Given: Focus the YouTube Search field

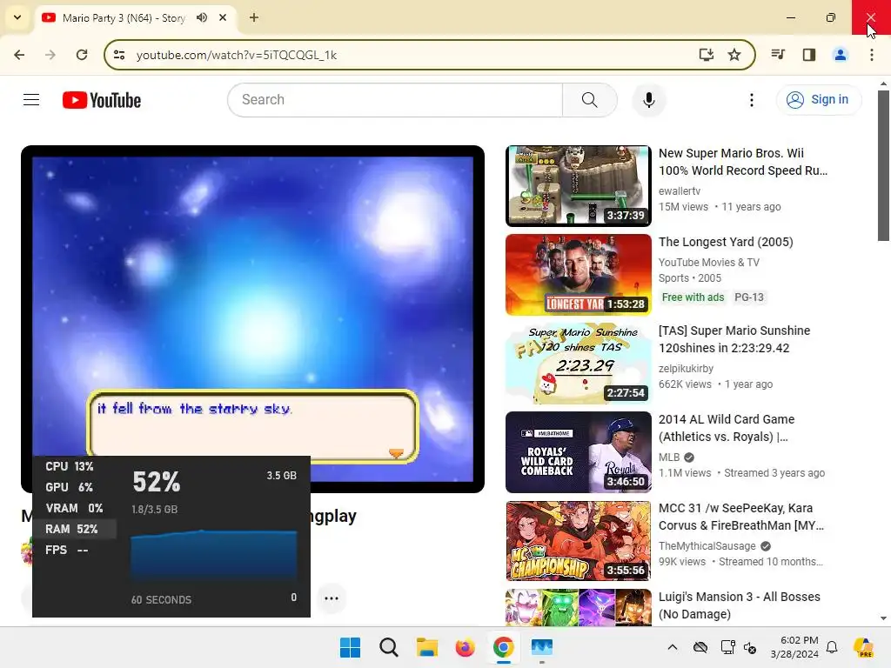Looking at the screenshot, I should (x=395, y=100).
